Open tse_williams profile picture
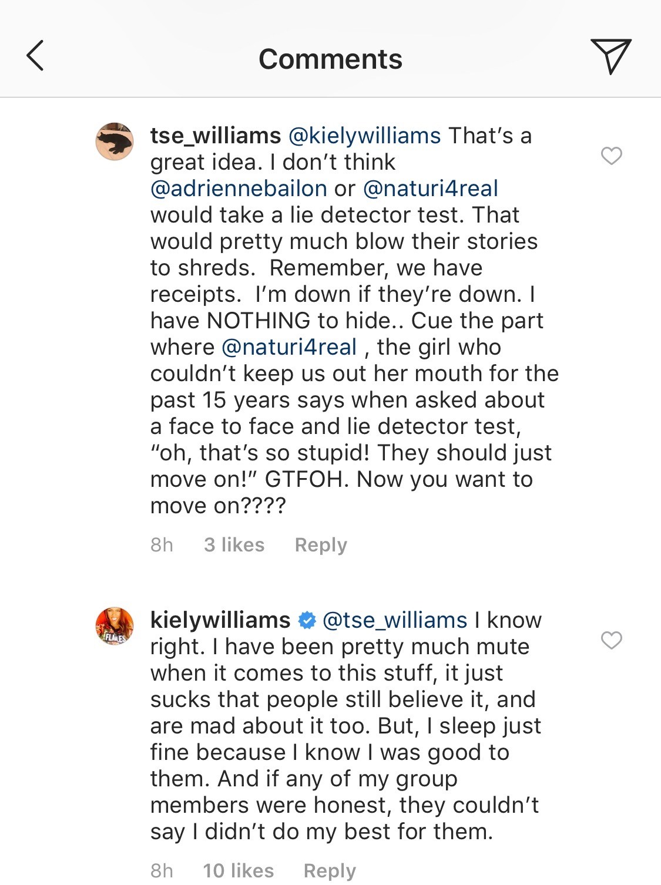 (115, 142)
